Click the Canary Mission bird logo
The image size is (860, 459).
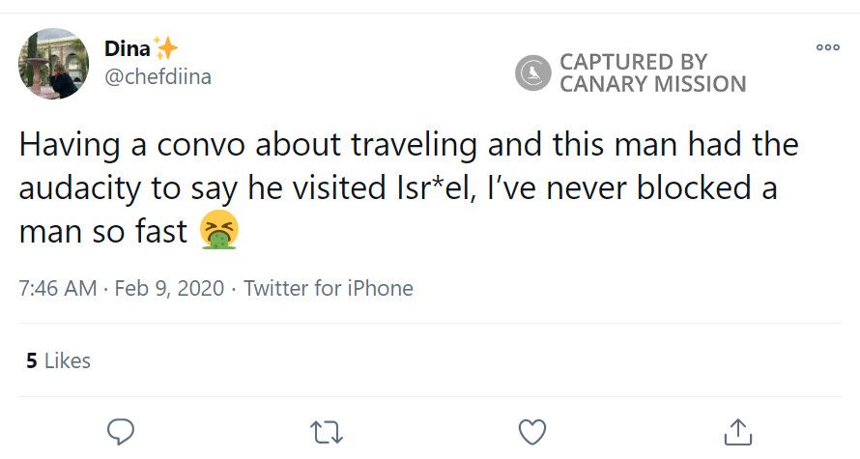532,73
